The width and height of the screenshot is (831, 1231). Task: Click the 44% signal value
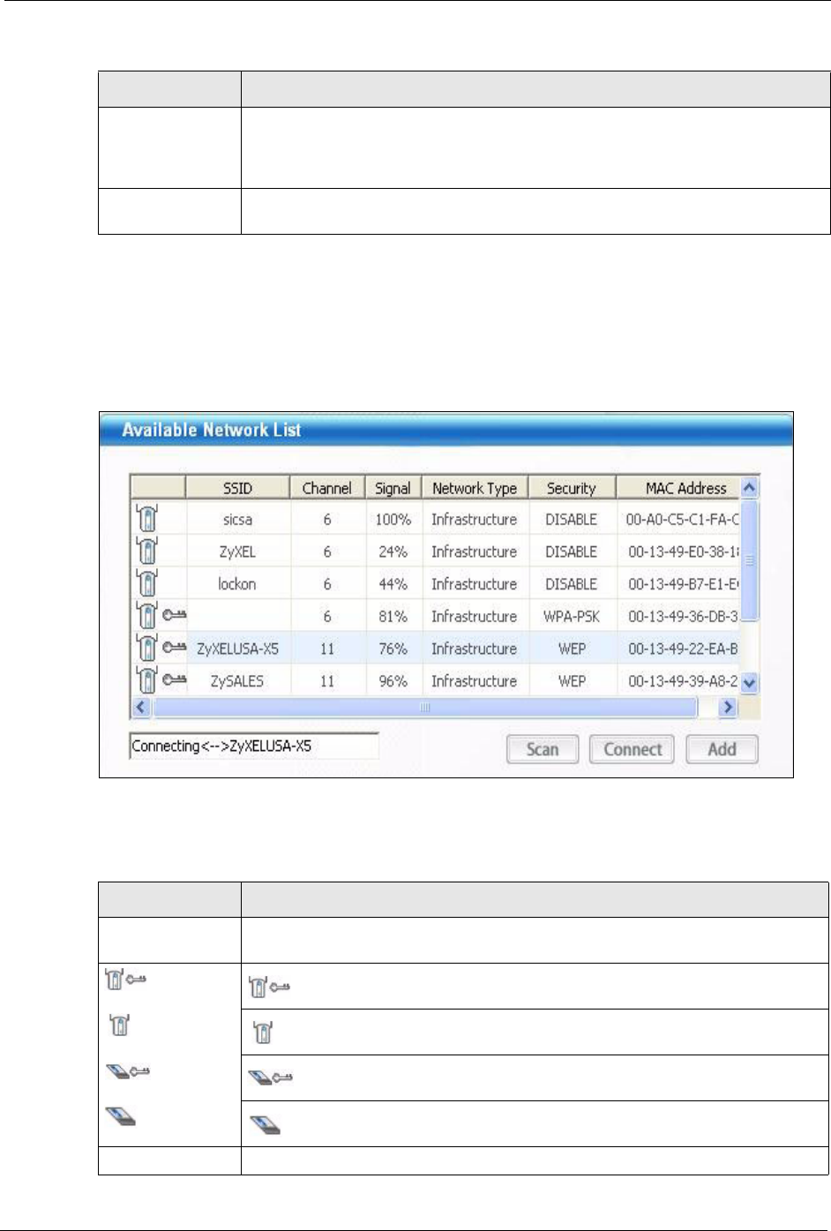pos(393,584)
